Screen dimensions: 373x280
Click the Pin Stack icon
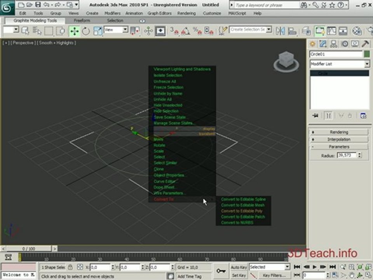click(315, 116)
